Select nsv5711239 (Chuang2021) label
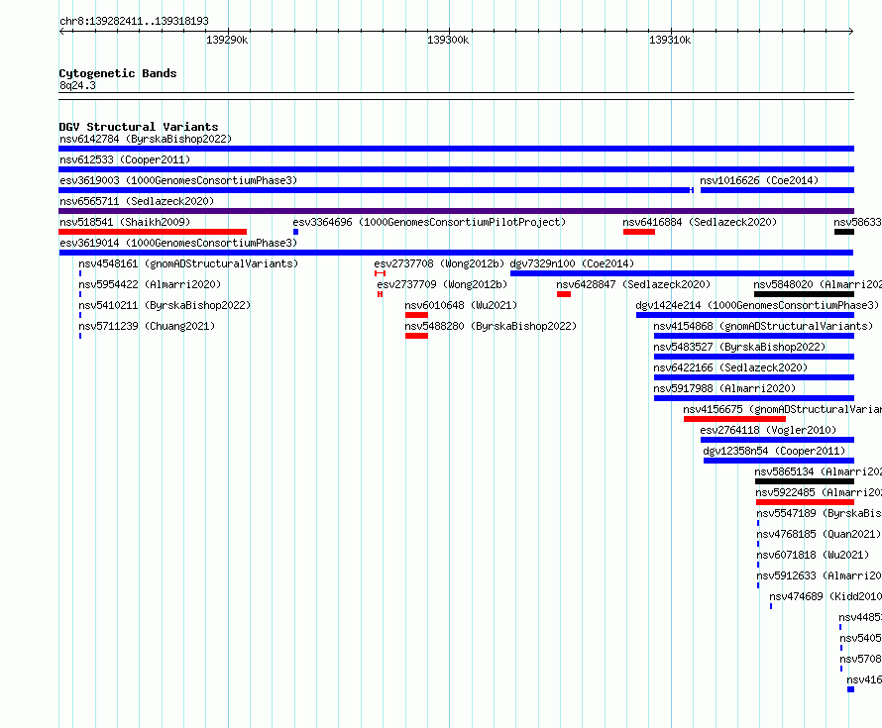The image size is (882, 728). [x=147, y=326]
